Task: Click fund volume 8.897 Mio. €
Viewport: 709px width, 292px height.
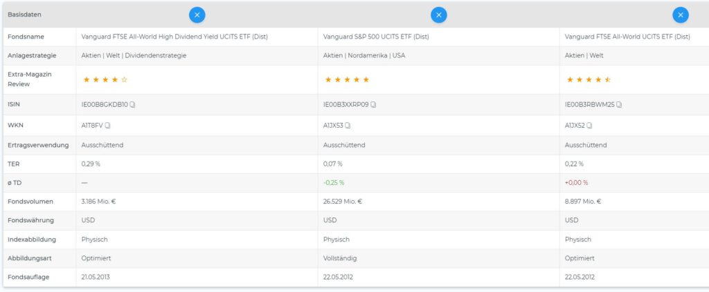Action: tap(583, 202)
